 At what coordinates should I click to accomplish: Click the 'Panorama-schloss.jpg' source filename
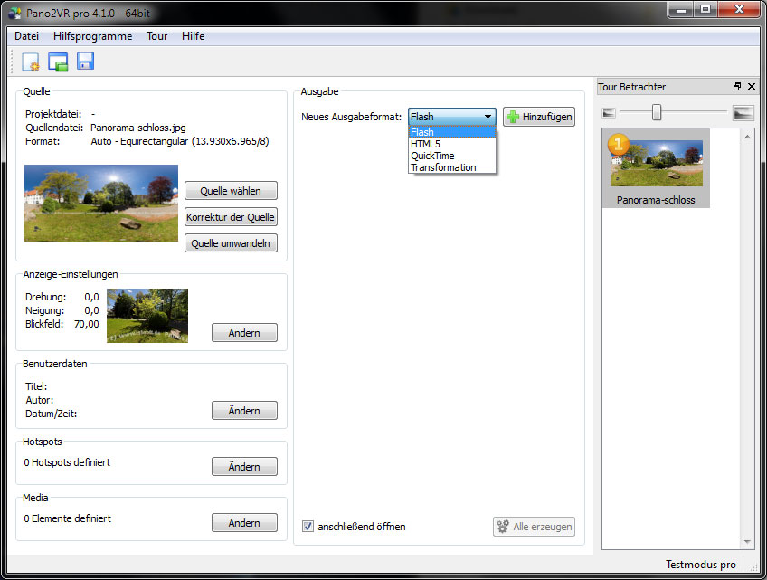138,128
